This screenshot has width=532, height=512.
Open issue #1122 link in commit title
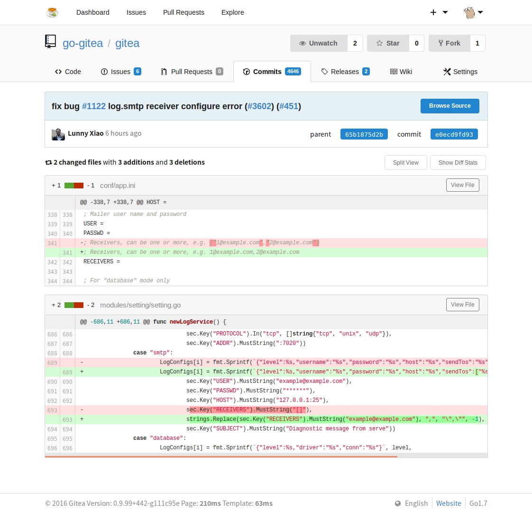93,106
